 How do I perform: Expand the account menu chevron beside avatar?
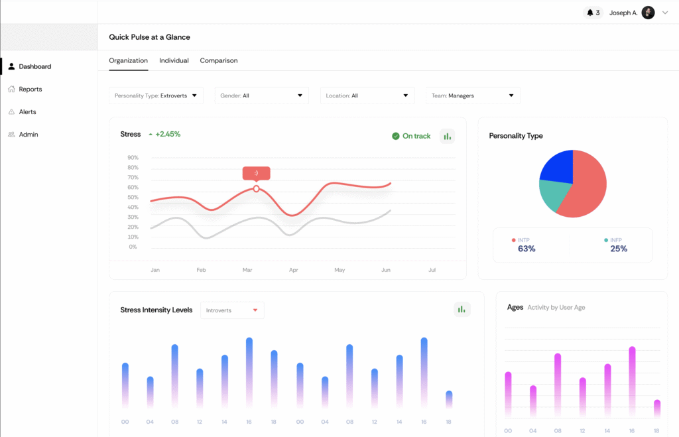[665, 13]
